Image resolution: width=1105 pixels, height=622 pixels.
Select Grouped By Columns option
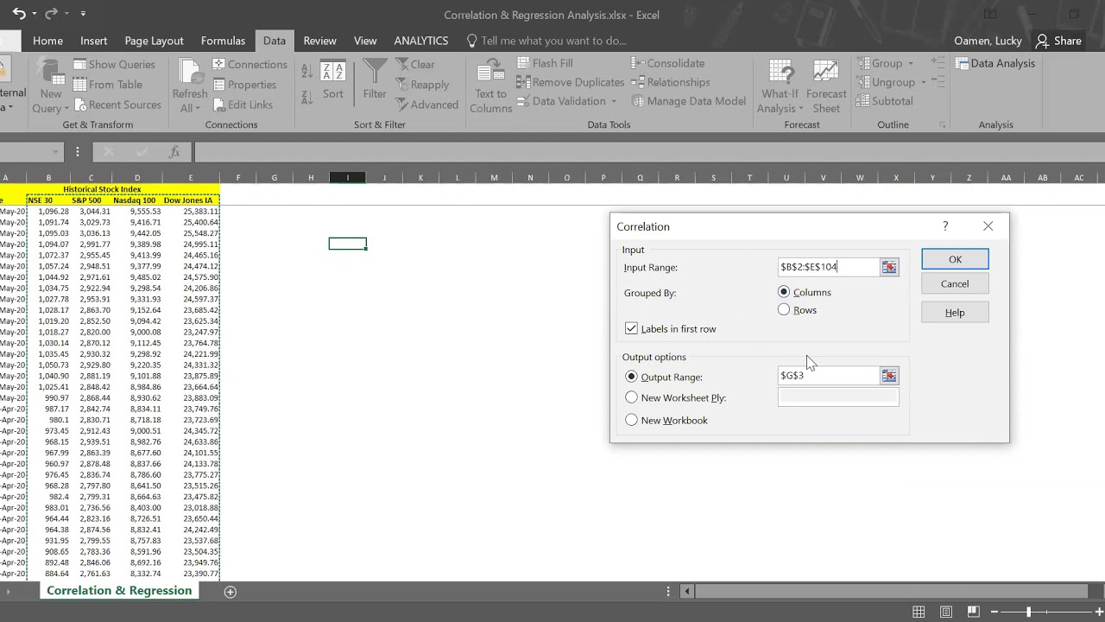[784, 292]
